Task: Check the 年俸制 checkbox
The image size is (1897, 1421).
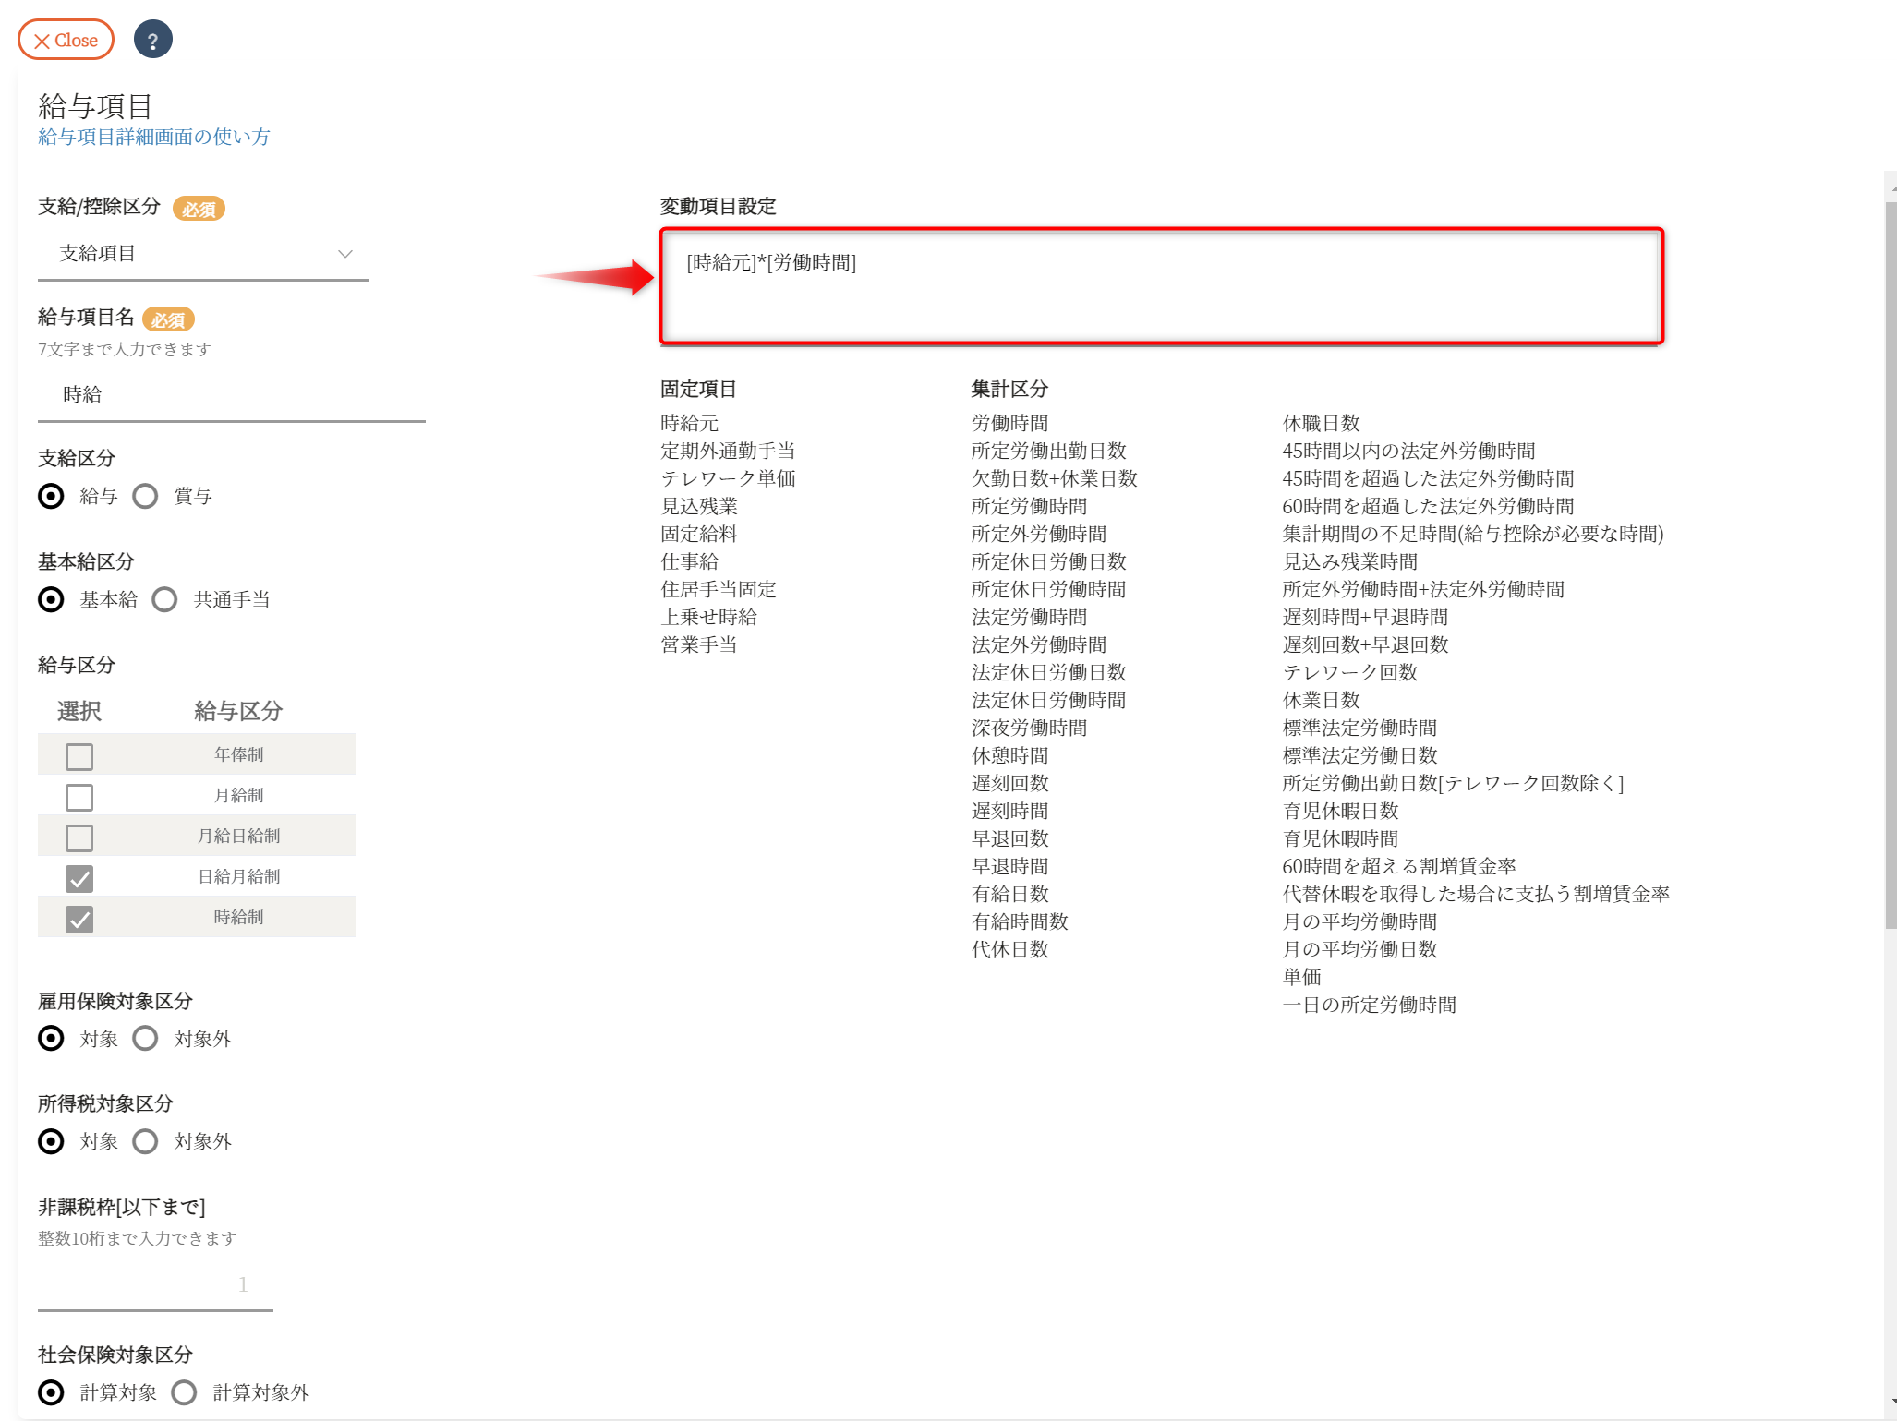Action: click(79, 756)
